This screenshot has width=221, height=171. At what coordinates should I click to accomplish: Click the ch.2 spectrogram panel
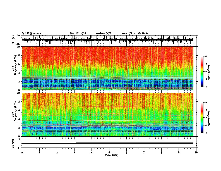[108, 115]
